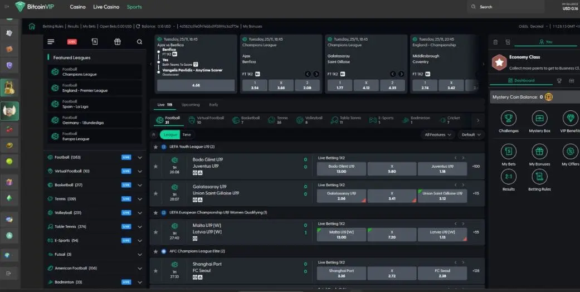Click the Results 2:1 icon
This screenshot has height=292, width=580.
pyautogui.click(x=508, y=177)
